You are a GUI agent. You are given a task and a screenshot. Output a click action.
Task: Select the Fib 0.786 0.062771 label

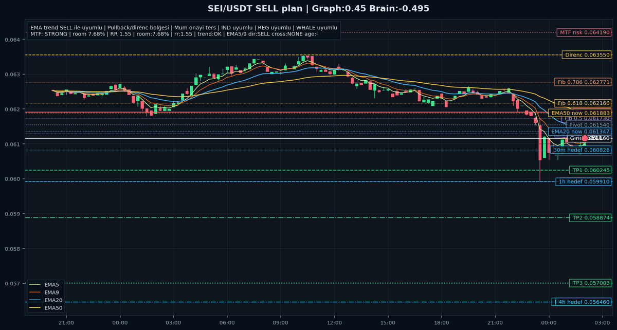coord(583,82)
